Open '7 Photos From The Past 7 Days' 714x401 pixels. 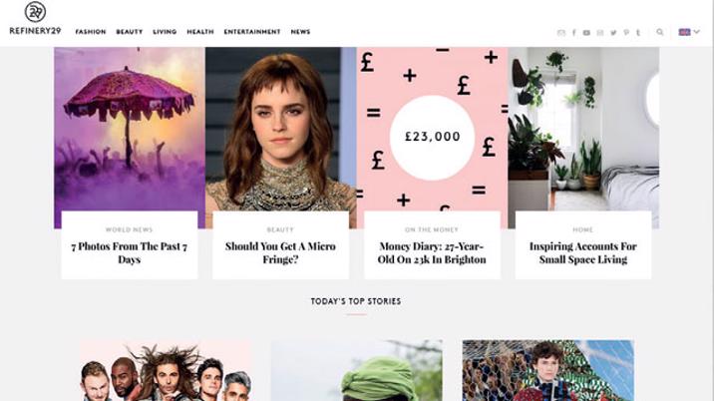pos(130,253)
